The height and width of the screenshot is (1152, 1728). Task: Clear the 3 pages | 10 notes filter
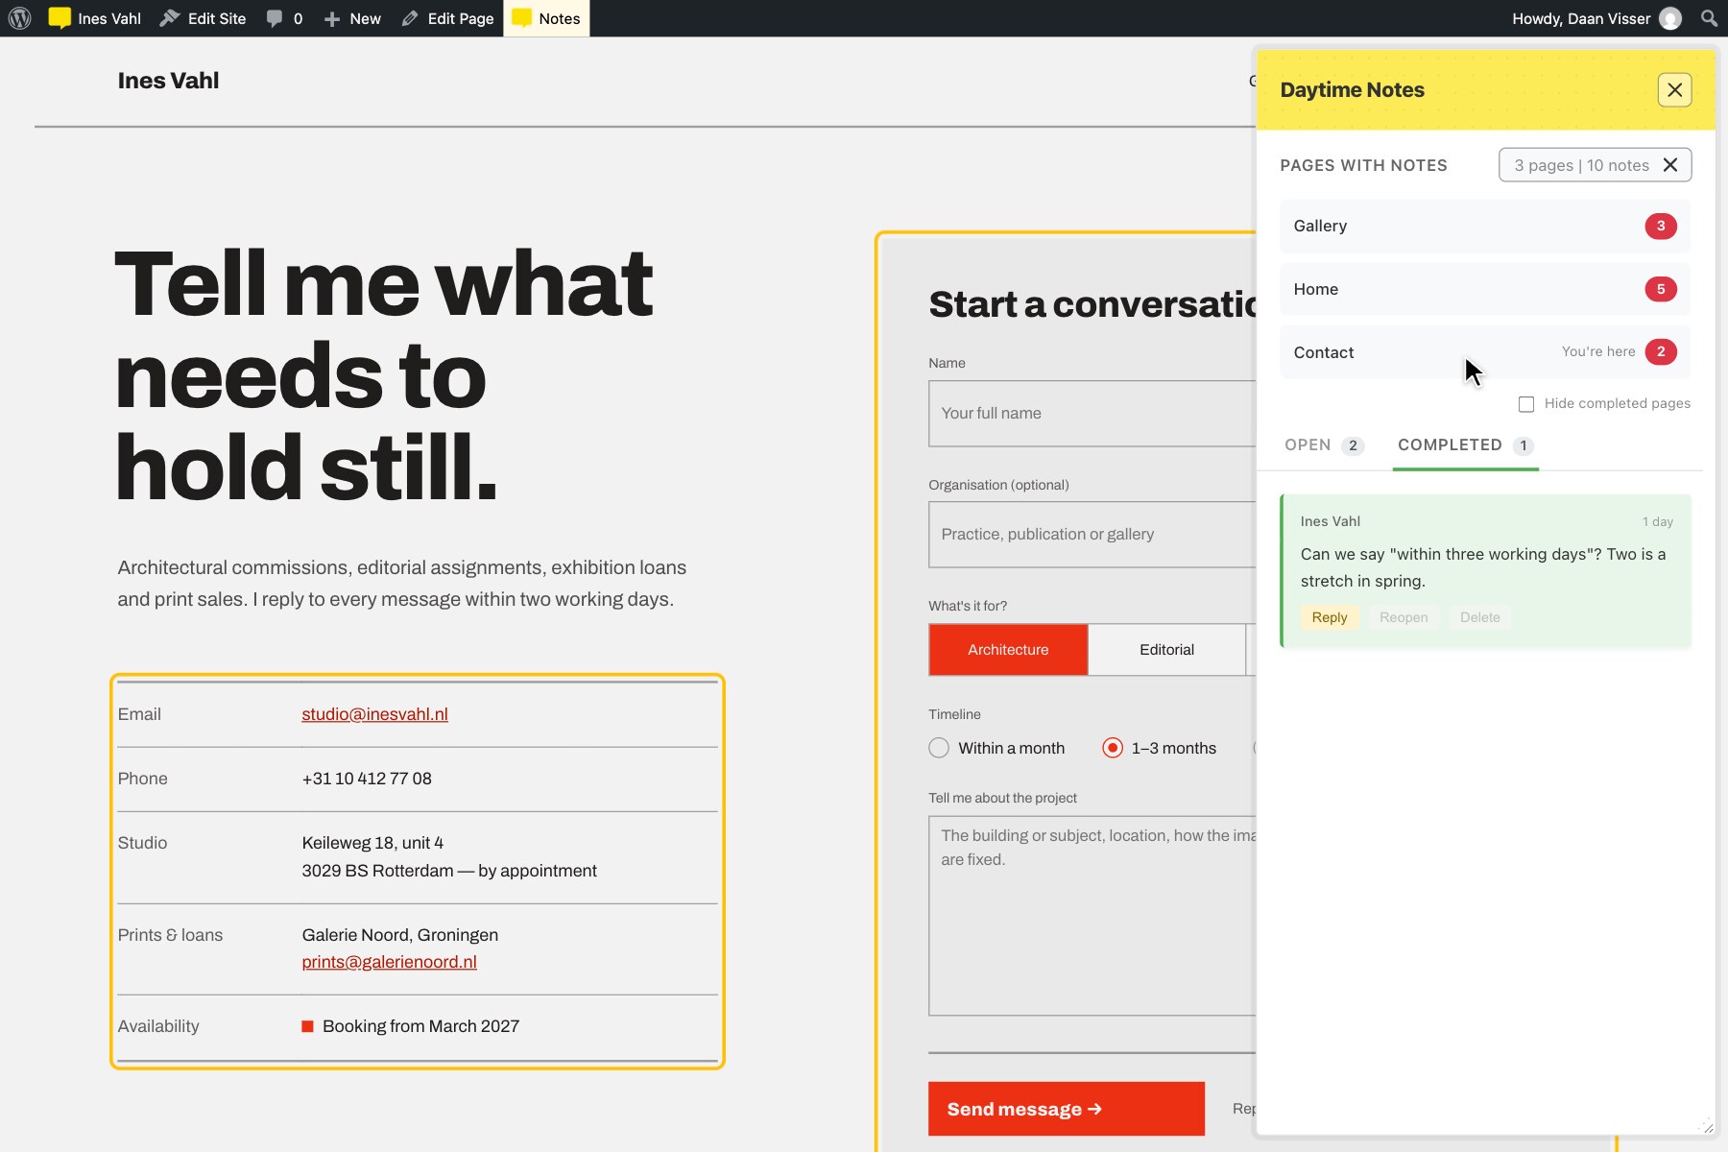(1670, 165)
